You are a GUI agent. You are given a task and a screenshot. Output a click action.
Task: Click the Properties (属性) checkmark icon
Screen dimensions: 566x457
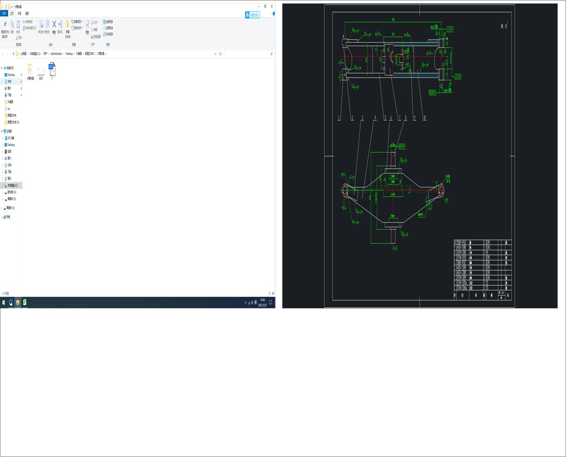coord(87,24)
